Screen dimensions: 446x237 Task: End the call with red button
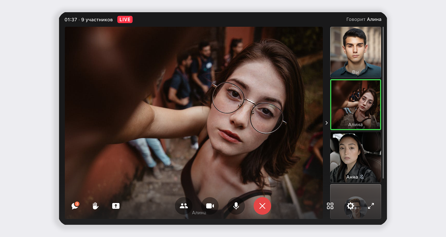pyautogui.click(x=262, y=206)
